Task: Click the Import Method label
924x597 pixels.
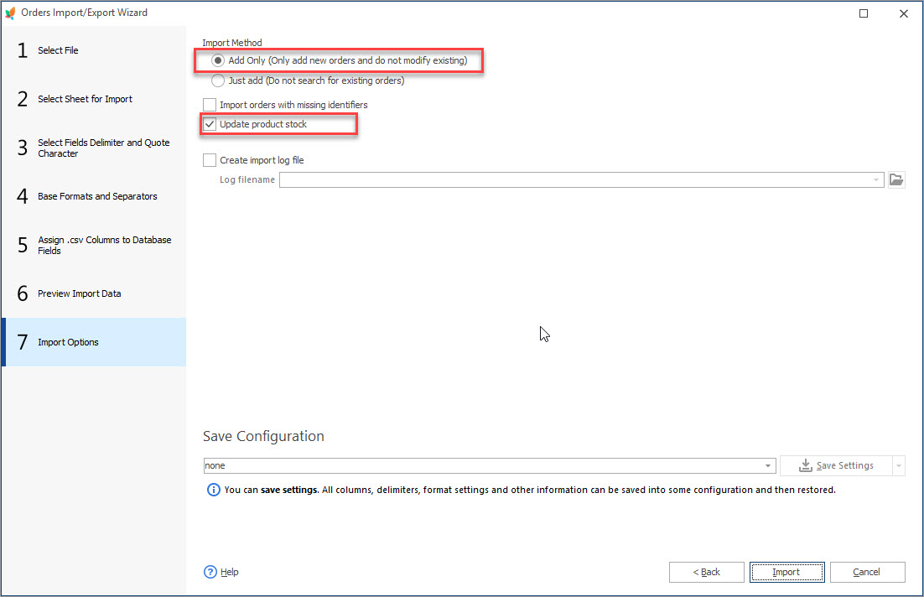Action: pos(232,43)
